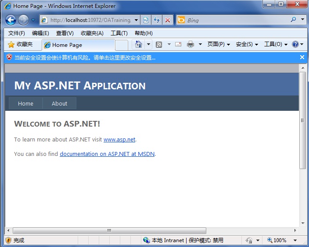This screenshot has width=309, height=247.
Task: Click the 本地 Intranet zone globe icon
Action: coord(147,240)
